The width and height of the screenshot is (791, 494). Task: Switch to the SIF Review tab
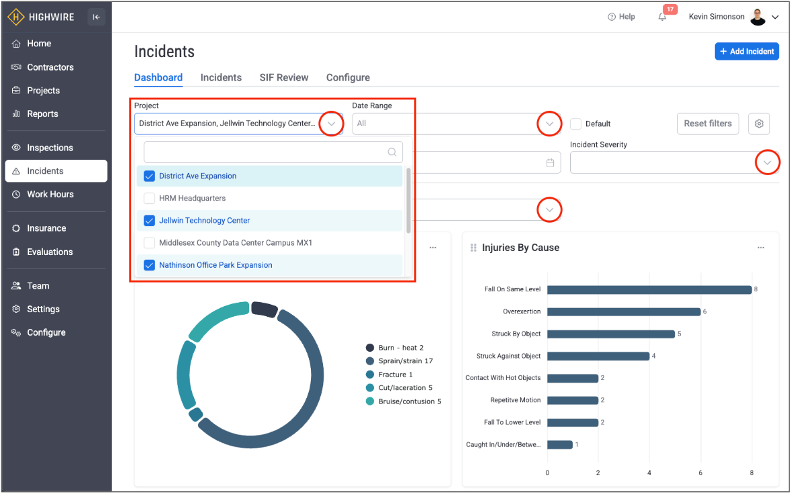click(284, 77)
